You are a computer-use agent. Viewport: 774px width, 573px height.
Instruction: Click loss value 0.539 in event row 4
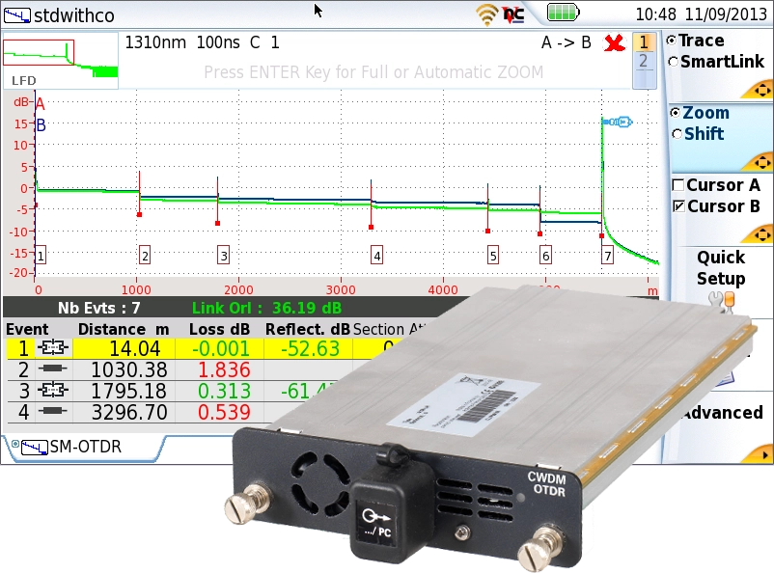tap(224, 412)
